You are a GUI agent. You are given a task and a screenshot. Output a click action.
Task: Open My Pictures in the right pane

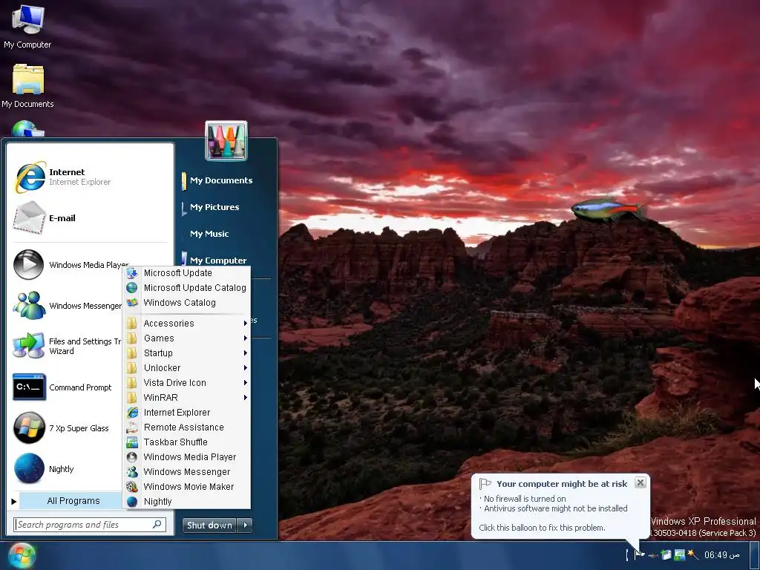214,207
